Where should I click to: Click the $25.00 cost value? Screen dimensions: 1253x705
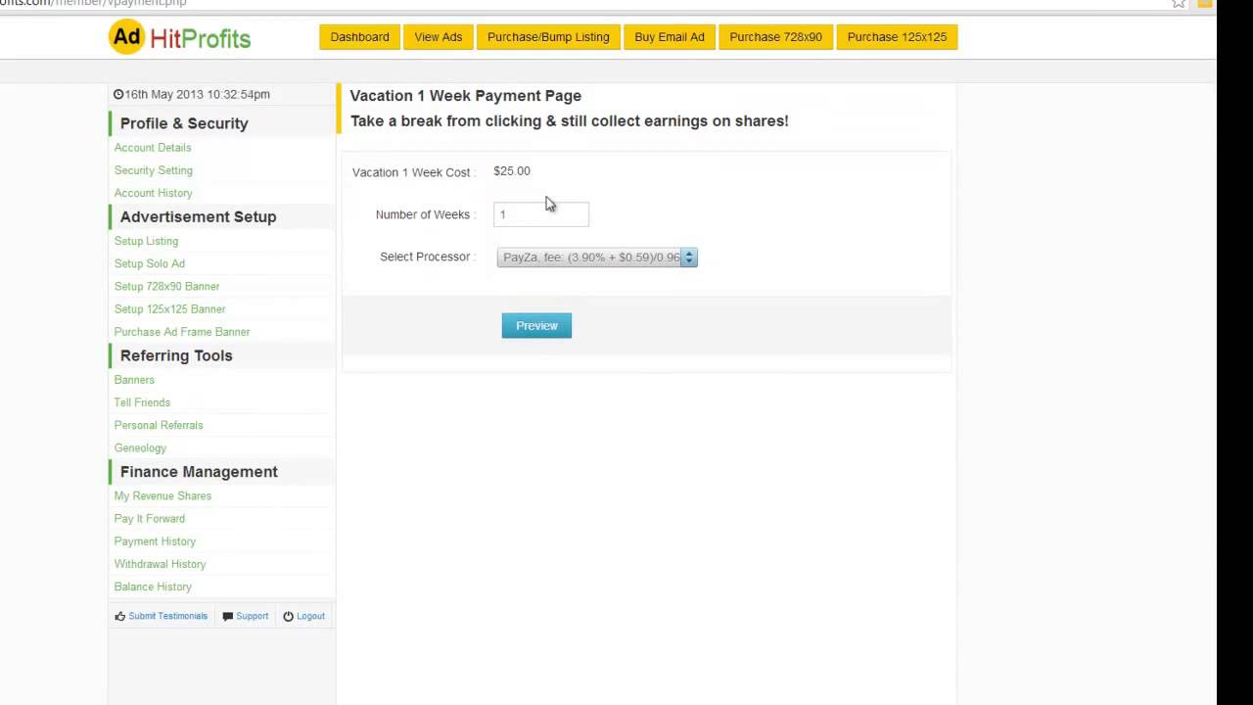(512, 171)
